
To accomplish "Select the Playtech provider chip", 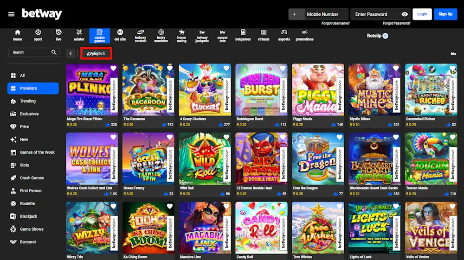I will click(96, 53).
